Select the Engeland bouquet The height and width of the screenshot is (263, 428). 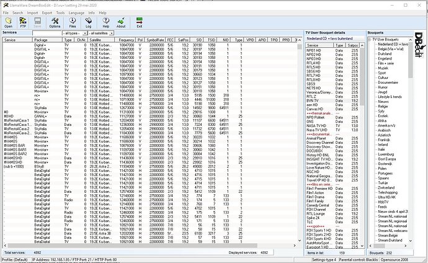pos(385,58)
